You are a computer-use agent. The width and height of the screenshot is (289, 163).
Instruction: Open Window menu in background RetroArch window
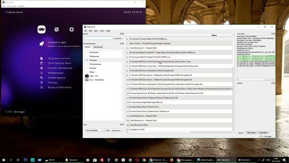pyautogui.click(x=21, y=6)
